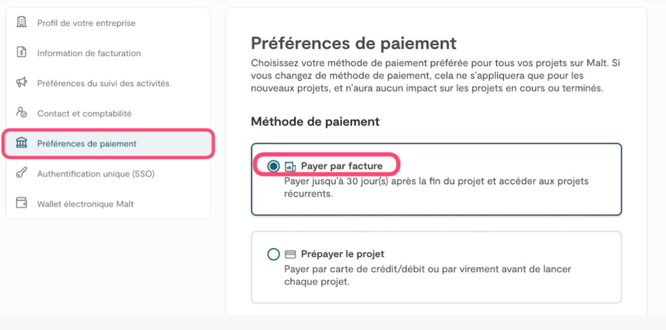This screenshot has height=330, width=666.
Task: Open Profil de votre entreprise menu item
Action: [x=86, y=23]
